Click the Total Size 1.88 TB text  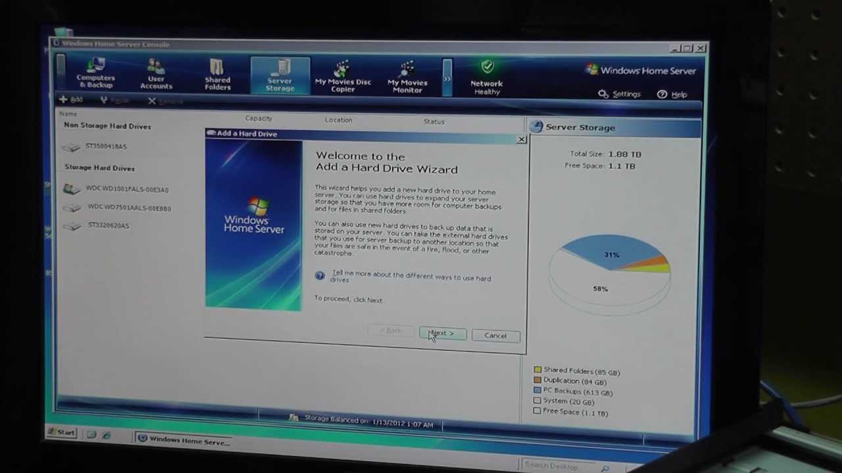(605, 154)
